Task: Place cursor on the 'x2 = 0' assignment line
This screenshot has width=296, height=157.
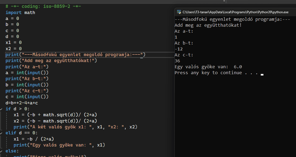Action: point(13,49)
